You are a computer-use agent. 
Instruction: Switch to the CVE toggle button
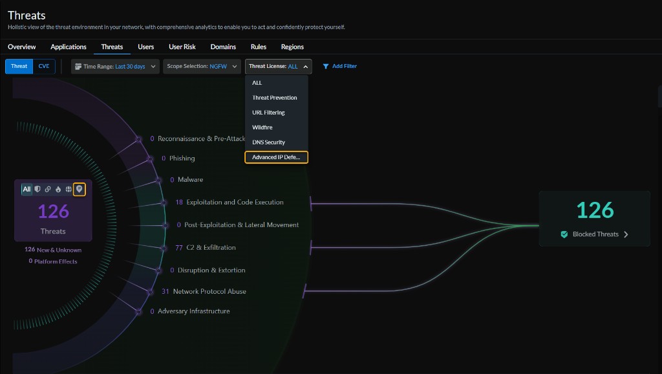pyautogui.click(x=44, y=67)
